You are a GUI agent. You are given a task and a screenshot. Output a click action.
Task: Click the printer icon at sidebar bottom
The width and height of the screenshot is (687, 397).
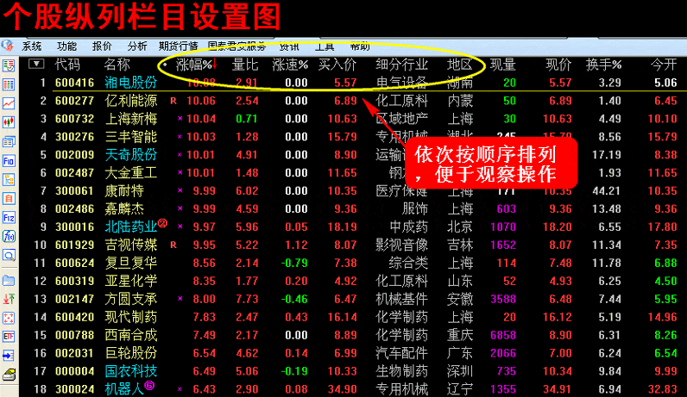(9, 375)
